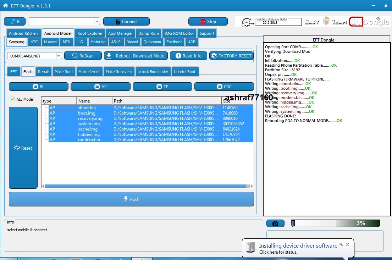Open the Make Recovery sub-tab

point(119,72)
